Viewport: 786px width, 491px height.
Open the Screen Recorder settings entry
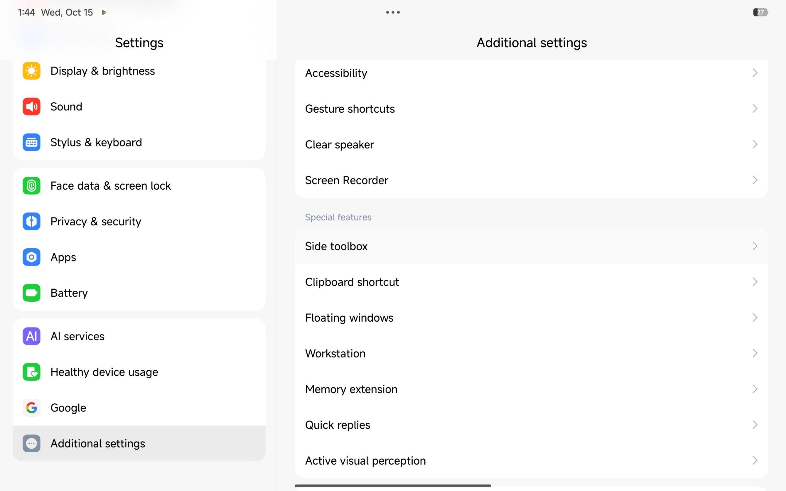pos(346,180)
